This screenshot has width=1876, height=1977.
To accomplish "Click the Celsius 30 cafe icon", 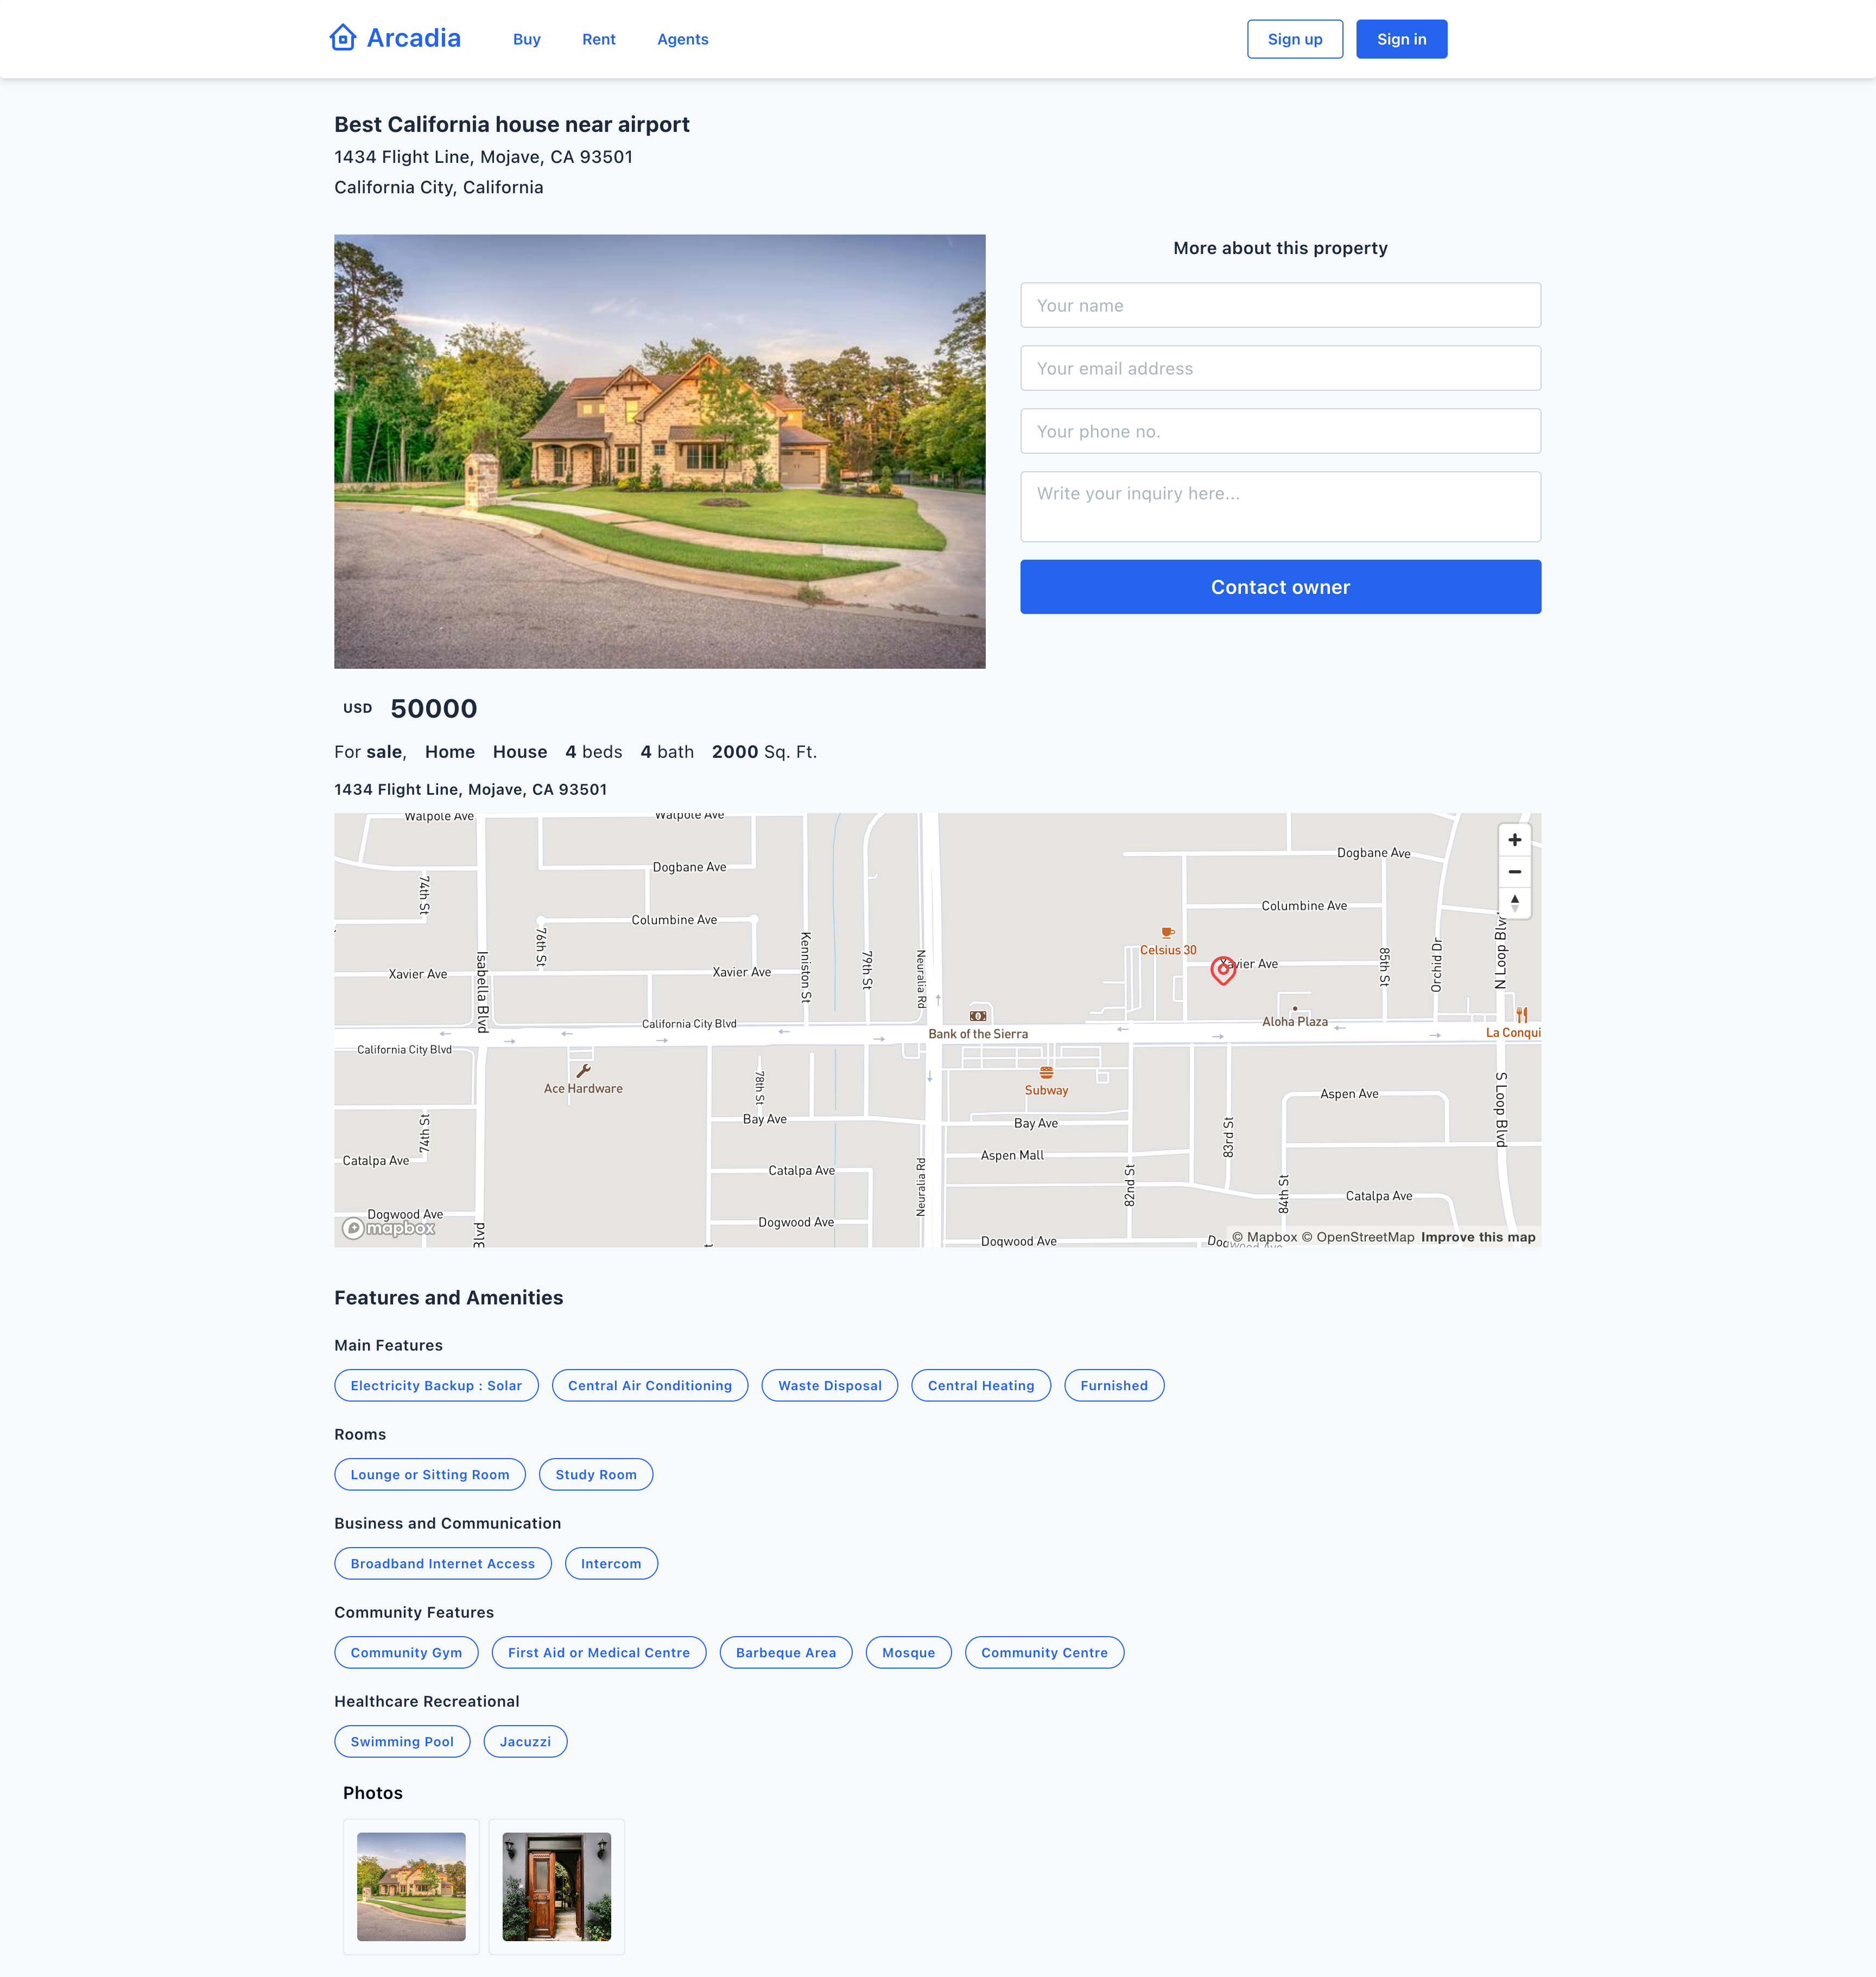I will click(1167, 932).
